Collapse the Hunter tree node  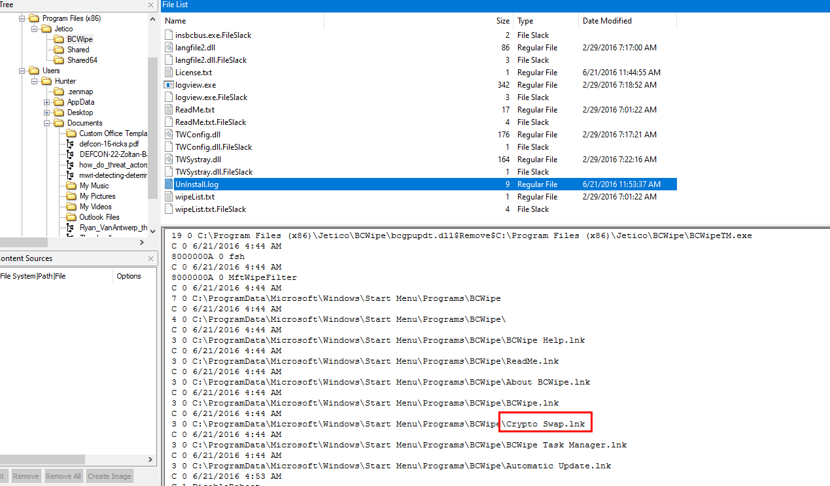[x=35, y=81]
